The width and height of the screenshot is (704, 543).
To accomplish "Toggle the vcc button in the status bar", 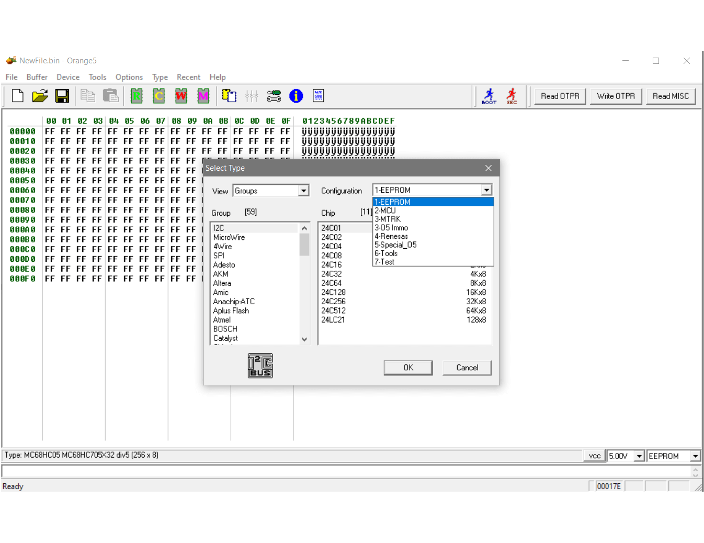I will pos(594,456).
